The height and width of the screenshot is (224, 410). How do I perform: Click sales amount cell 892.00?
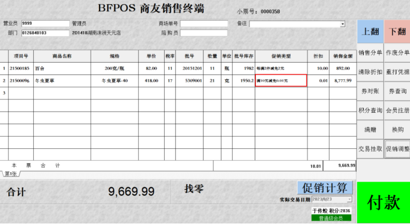[342, 69]
